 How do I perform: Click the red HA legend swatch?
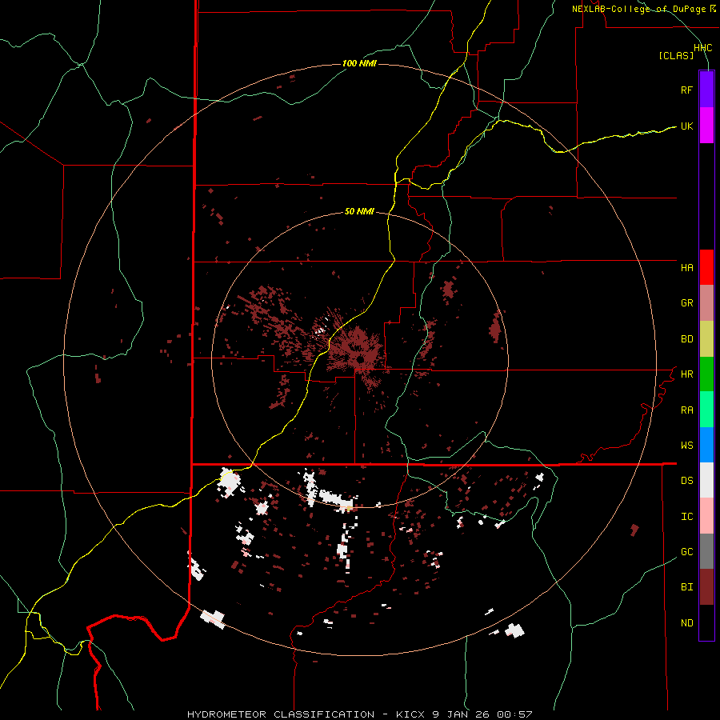point(706,267)
